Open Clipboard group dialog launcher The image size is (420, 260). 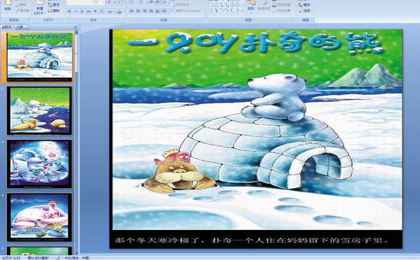click(x=29, y=20)
